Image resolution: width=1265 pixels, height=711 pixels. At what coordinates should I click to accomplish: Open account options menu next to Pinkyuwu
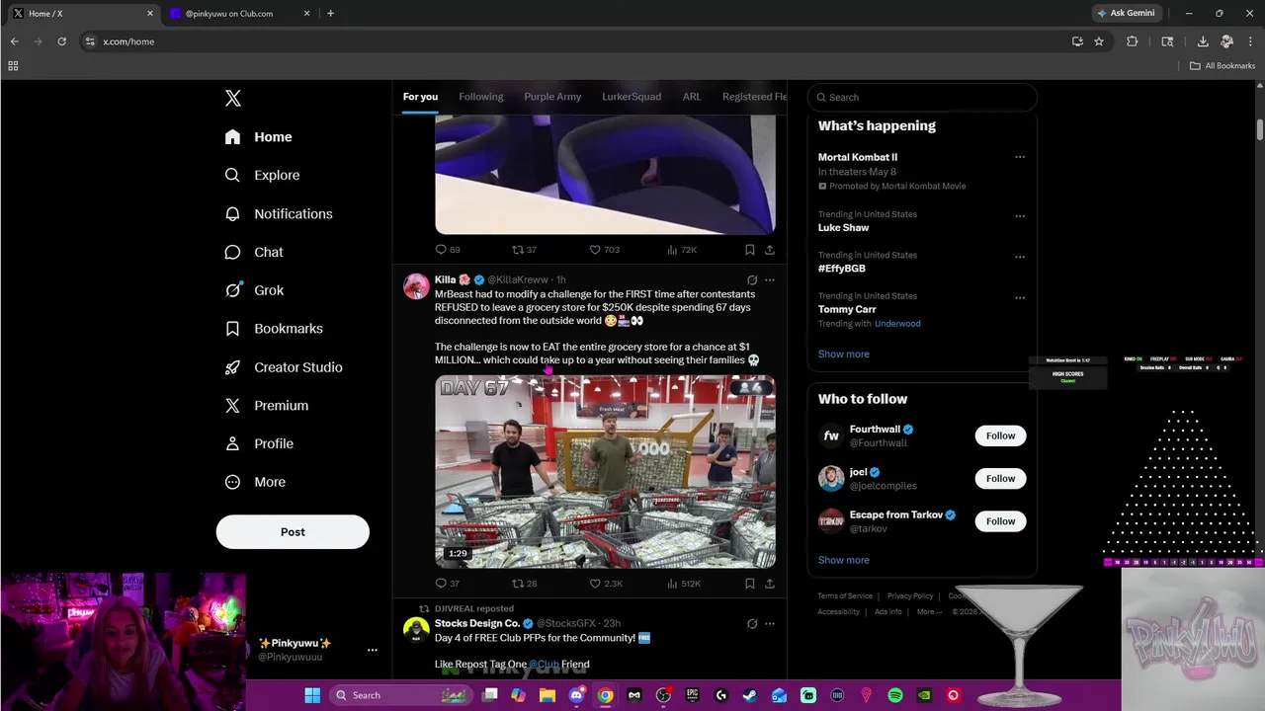click(373, 650)
